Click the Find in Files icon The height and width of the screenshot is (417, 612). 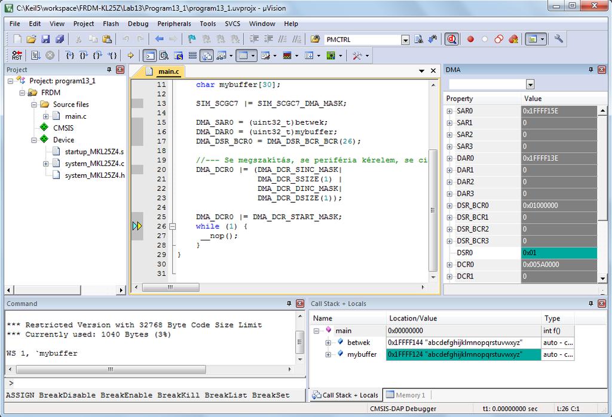pos(315,39)
